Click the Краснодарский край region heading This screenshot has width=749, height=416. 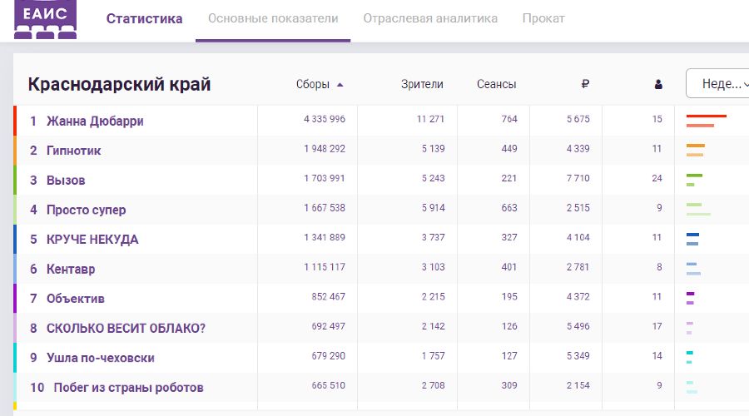tap(119, 84)
